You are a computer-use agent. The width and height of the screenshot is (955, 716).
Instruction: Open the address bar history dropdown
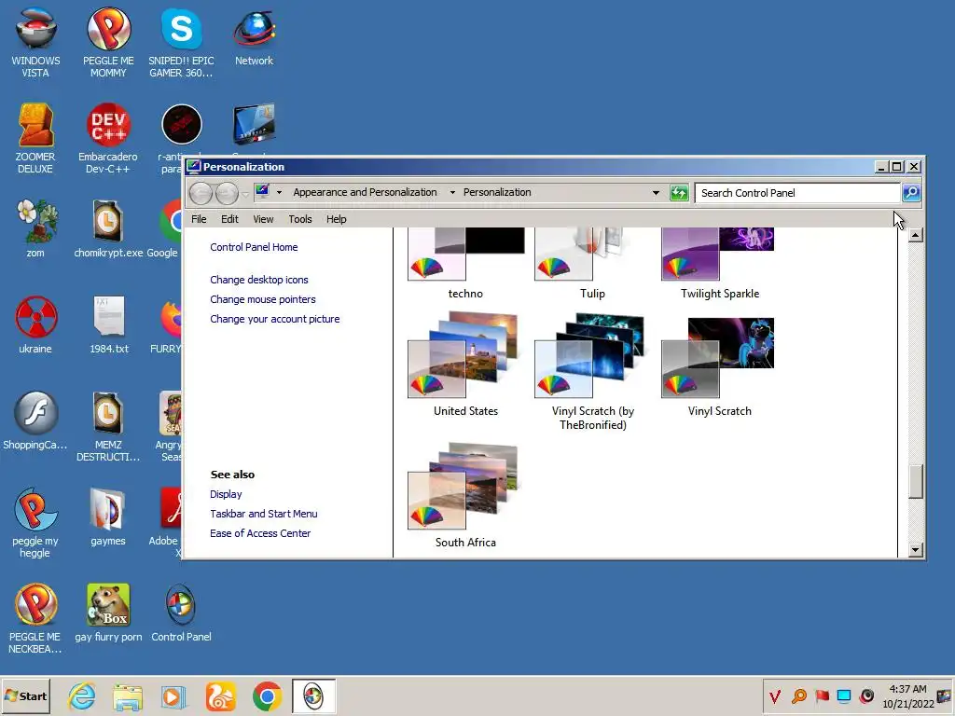pyautogui.click(x=656, y=192)
